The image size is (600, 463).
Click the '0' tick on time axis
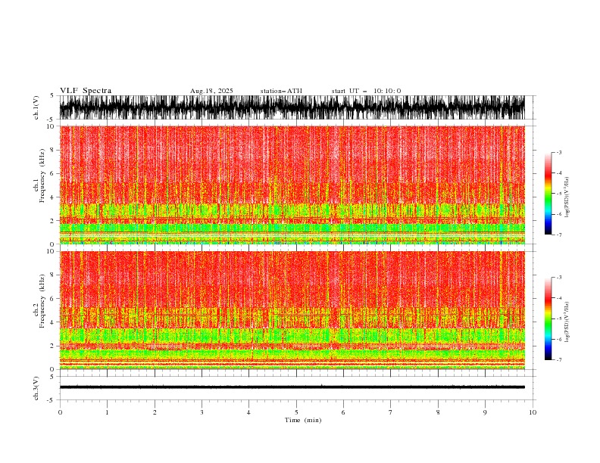click(60, 412)
